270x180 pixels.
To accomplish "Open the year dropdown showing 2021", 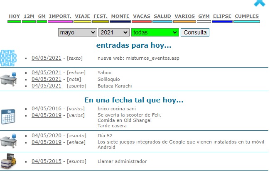I will tap(114, 32).
